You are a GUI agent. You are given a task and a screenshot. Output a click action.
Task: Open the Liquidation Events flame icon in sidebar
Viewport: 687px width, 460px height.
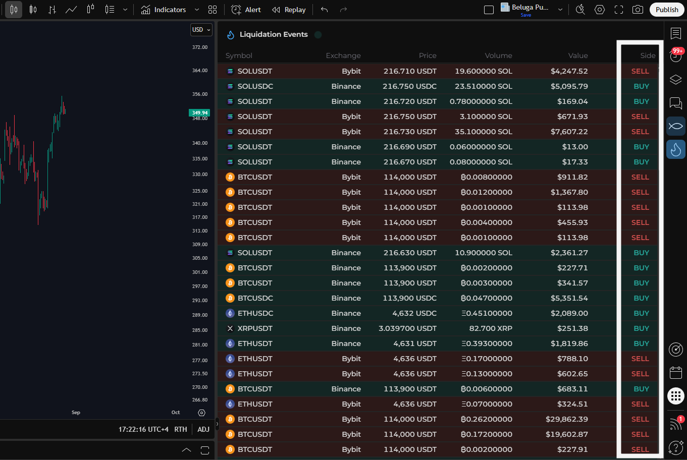click(676, 150)
